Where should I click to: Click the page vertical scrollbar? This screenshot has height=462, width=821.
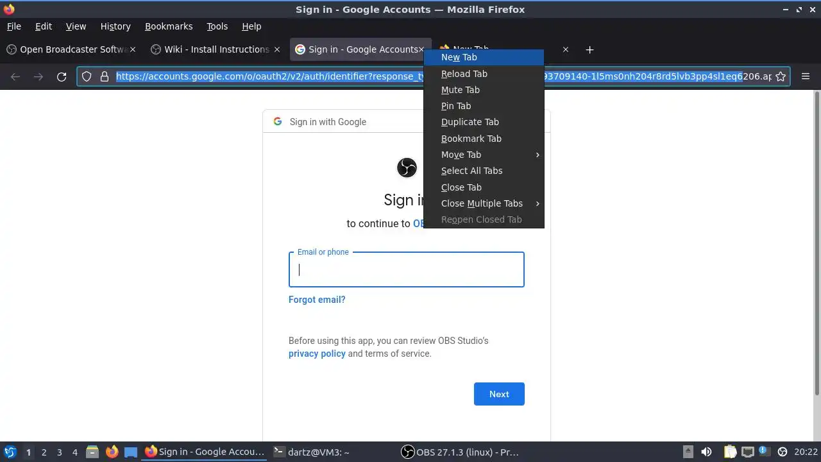point(817,244)
